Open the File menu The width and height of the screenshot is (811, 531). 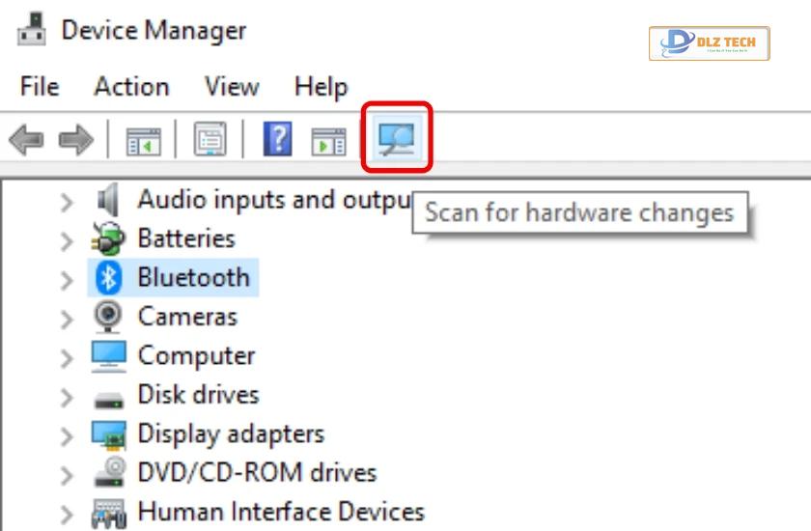coord(40,86)
